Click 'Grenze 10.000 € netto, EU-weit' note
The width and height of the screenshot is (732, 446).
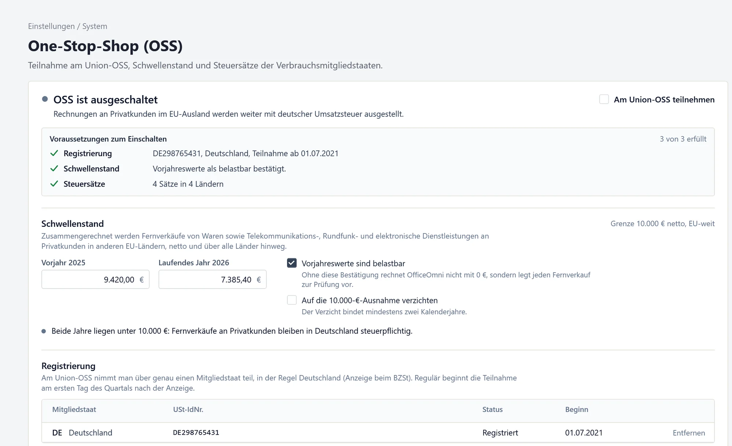pyautogui.click(x=662, y=224)
